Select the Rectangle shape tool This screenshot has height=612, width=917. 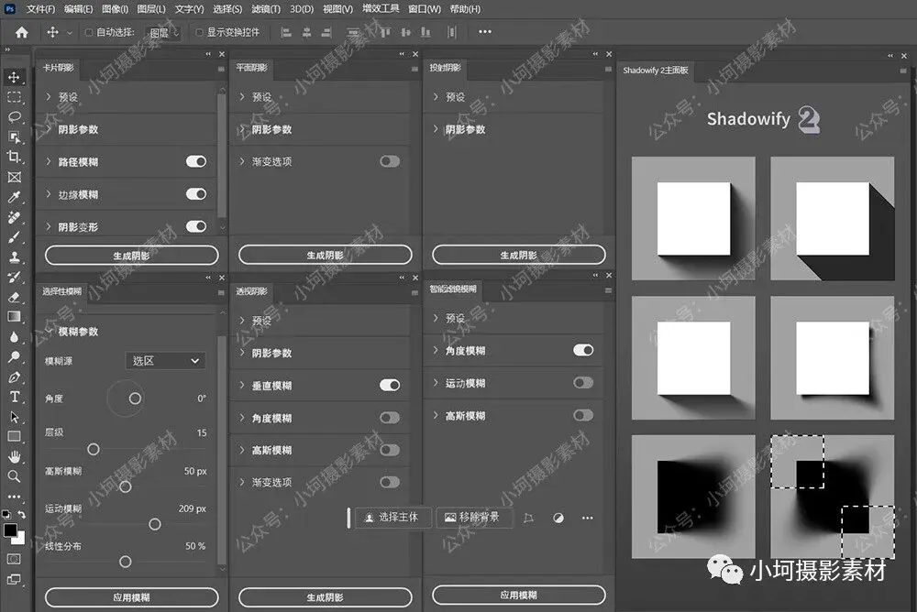click(x=14, y=437)
